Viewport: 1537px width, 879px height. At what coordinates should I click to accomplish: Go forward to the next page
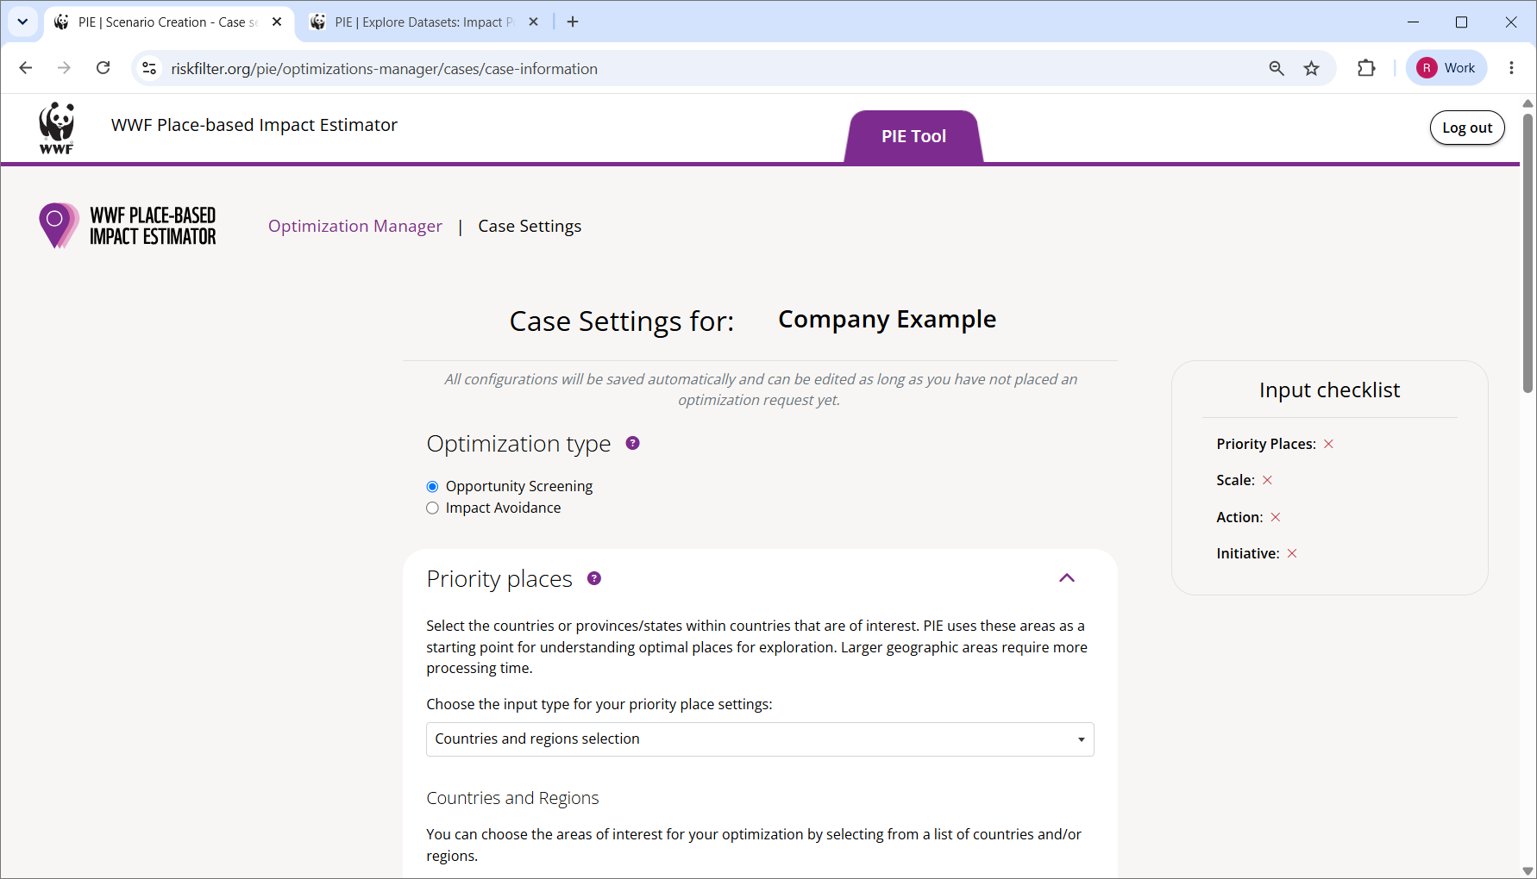tap(64, 68)
